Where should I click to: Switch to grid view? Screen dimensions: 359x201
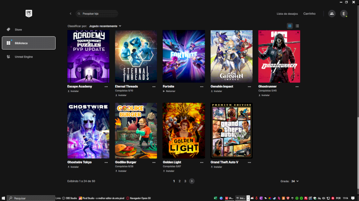(x=290, y=26)
